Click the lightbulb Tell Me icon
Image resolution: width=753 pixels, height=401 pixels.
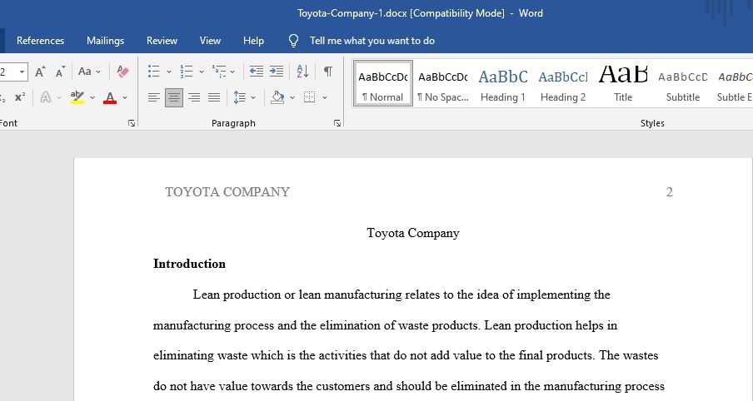click(x=293, y=41)
